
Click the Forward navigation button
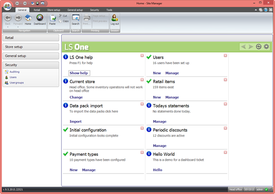18,20
